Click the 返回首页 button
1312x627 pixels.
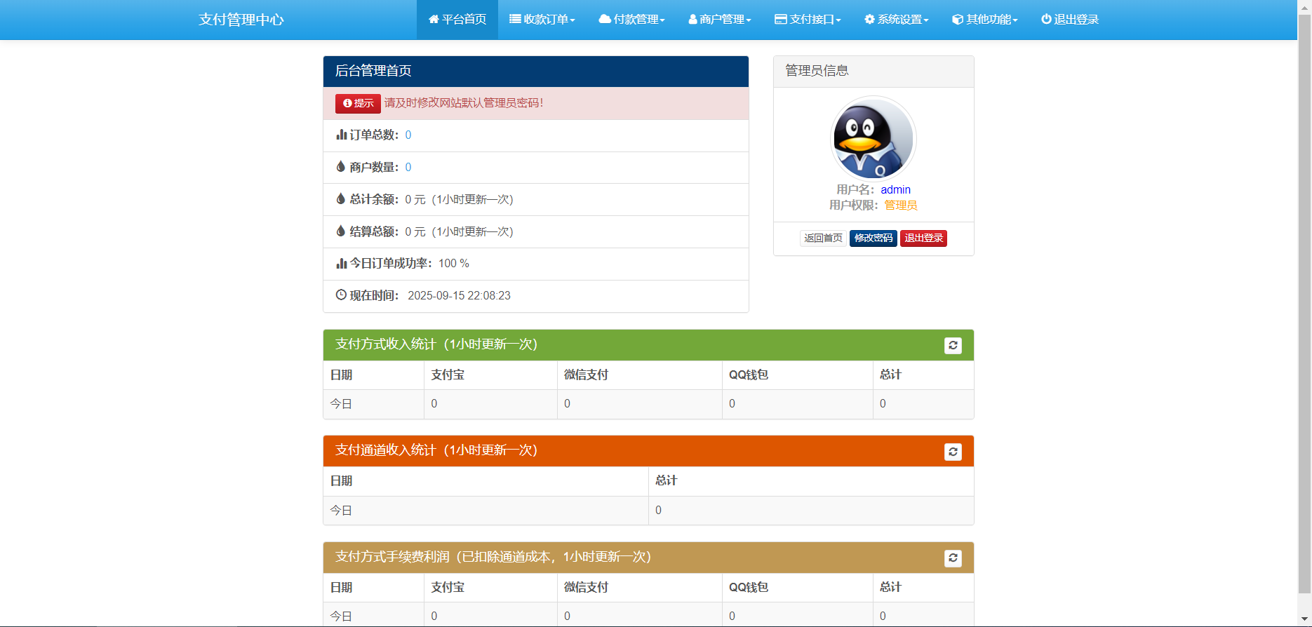[823, 238]
